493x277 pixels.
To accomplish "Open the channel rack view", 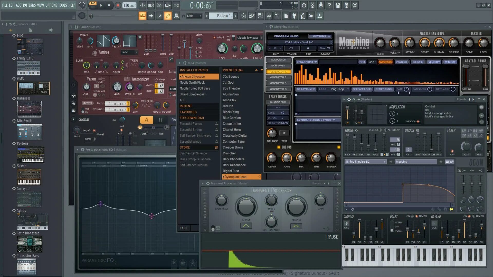I will 260,16.
